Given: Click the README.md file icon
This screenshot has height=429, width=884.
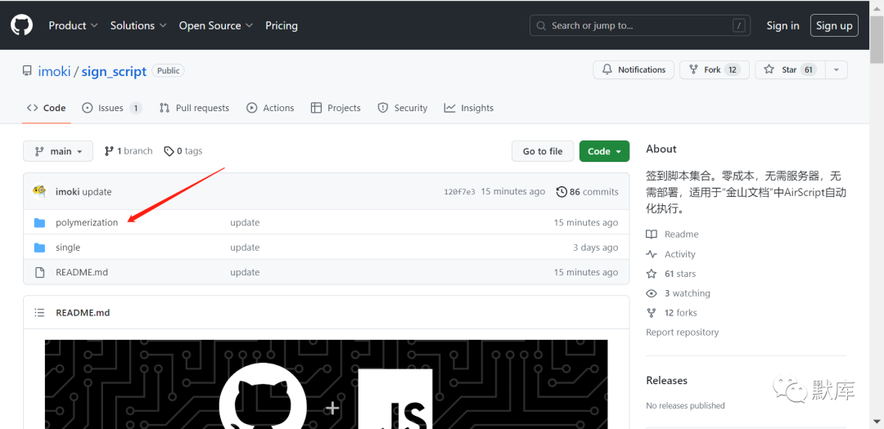Looking at the screenshot, I should click(39, 272).
